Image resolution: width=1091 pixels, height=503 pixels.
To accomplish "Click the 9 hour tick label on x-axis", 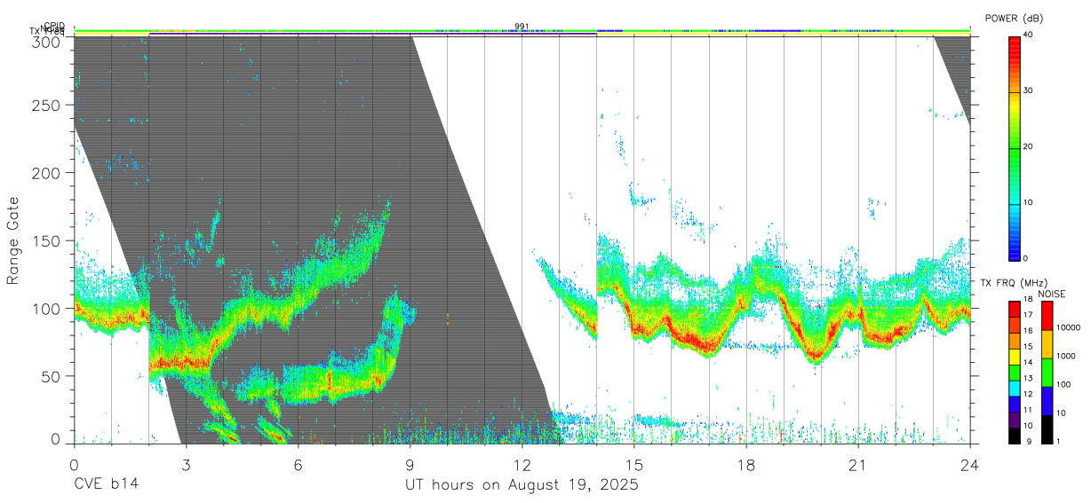I will [410, 464].
